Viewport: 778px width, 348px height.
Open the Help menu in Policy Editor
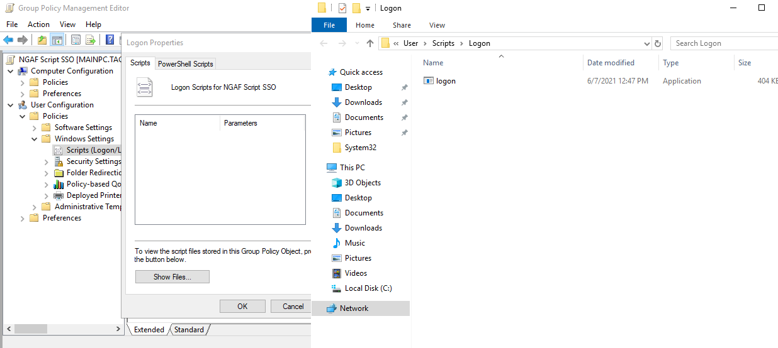(x=93, y=24)
